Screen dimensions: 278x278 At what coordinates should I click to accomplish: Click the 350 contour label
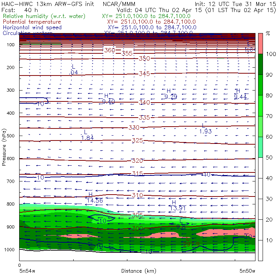click(144, 58)
